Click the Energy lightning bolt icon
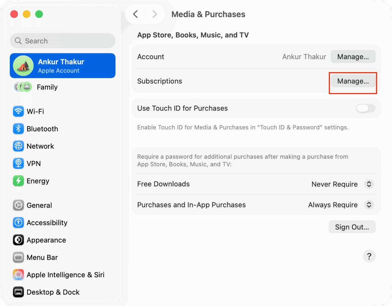The height and width of the screenshot is (306, 392). tap(18, 181)
